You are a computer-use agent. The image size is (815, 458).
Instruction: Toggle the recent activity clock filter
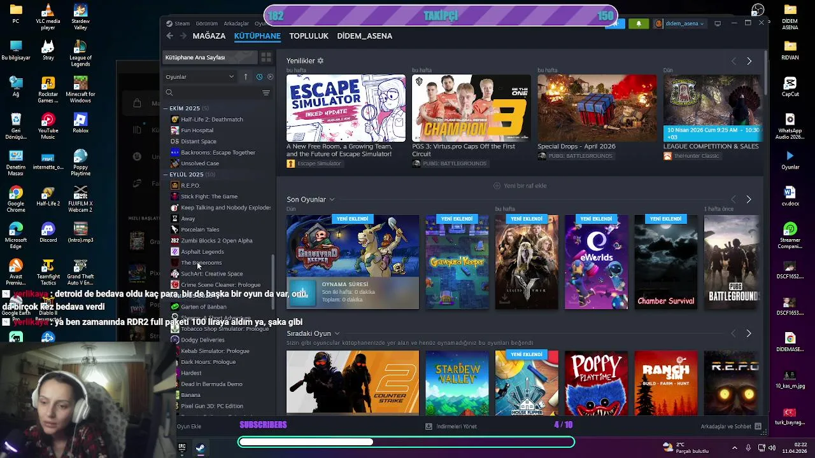259,76
